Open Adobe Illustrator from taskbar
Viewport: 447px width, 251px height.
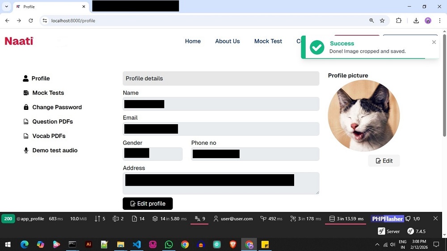[89, 244]
